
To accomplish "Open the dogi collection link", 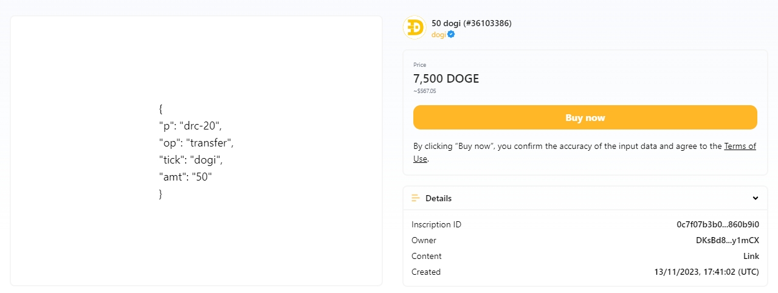I will click(438, 35).
